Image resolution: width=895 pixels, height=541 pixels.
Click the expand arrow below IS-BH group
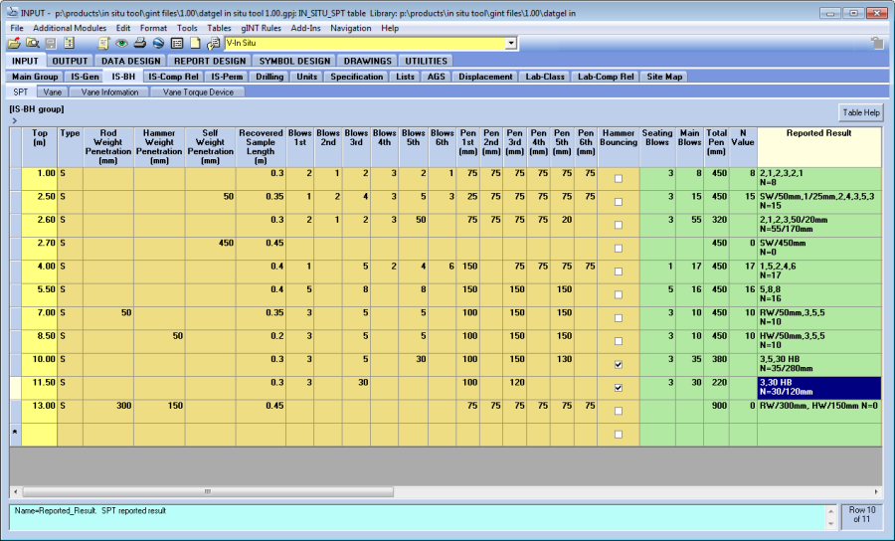(14, 121)
